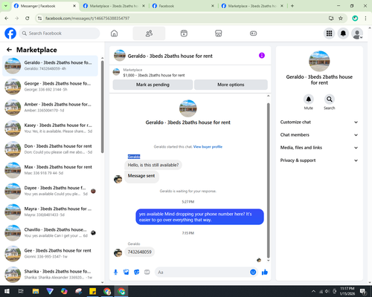Go back using the Marketplace back arrow
372x297 pixels.
click(x=10, y=50)
